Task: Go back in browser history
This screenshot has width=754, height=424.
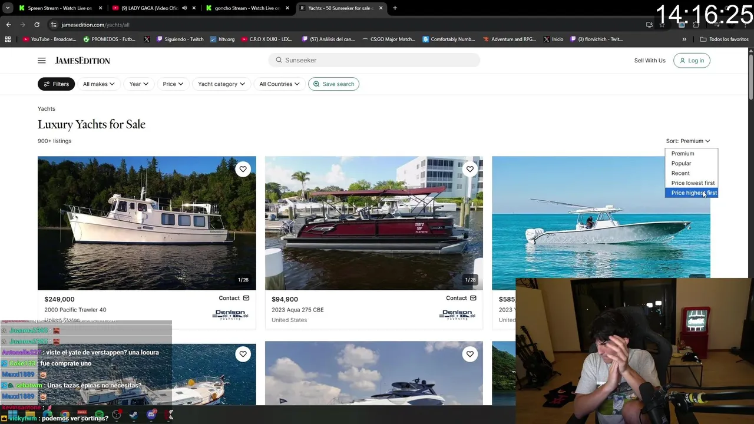Action: click(8, 25)
